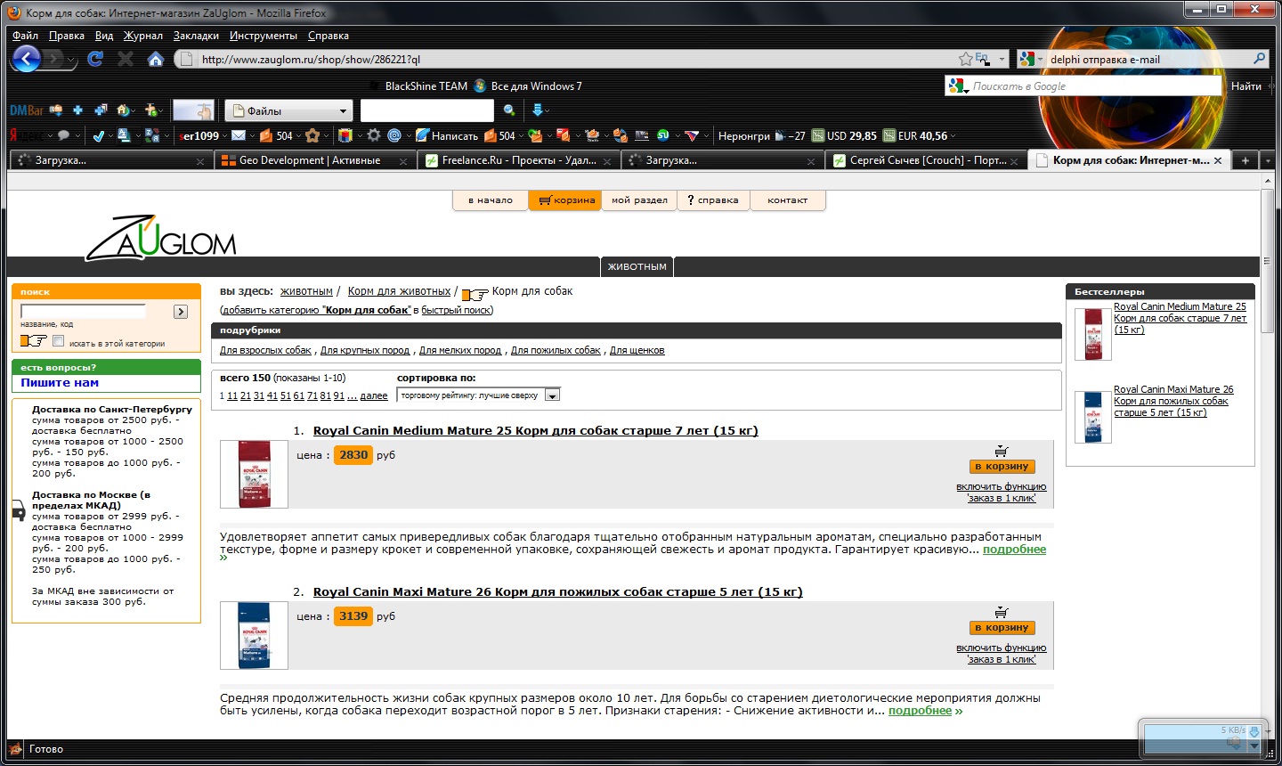Image resolution: width=1282 pixels, height=766 pixels.
Task: Open 'мой раздел' site tab
Action: point(639,200)
